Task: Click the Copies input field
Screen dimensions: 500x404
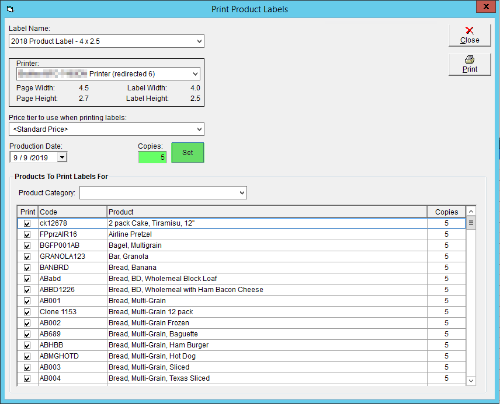Action: [x=152, y=157]
